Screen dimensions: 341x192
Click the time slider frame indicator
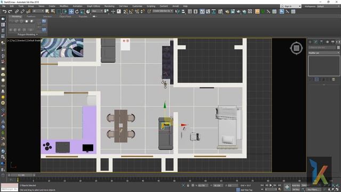coord(21,175)
